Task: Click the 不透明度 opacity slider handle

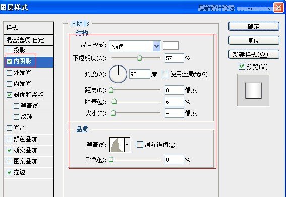Action: pos(139,58)
